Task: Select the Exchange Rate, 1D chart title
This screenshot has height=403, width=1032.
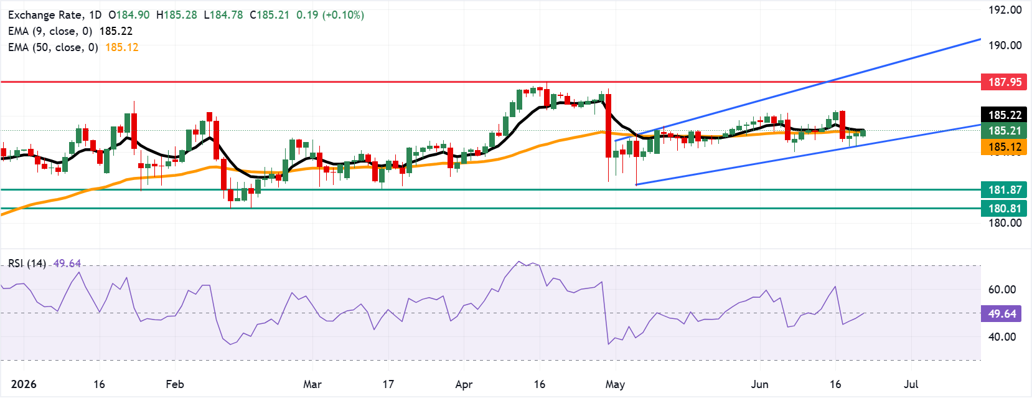Action: pos(55,14)
